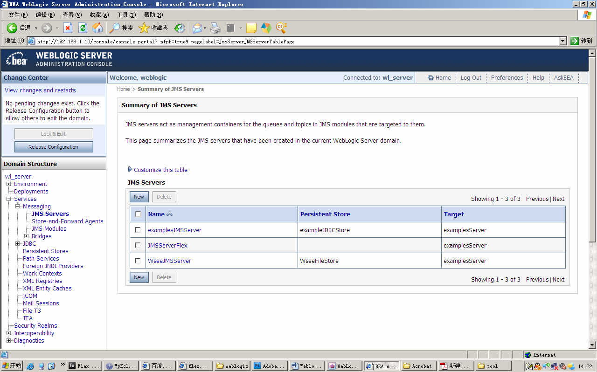Click the History clock icon in toolbar

pos(180,28)
